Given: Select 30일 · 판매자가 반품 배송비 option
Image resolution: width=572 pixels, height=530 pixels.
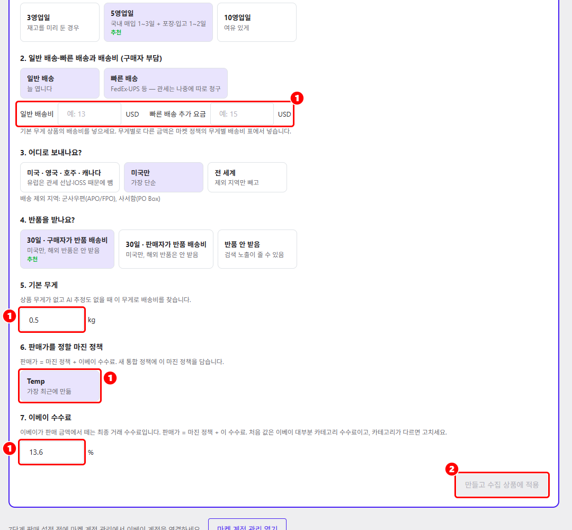Looking at the screenshot, I should click(166, 249).
